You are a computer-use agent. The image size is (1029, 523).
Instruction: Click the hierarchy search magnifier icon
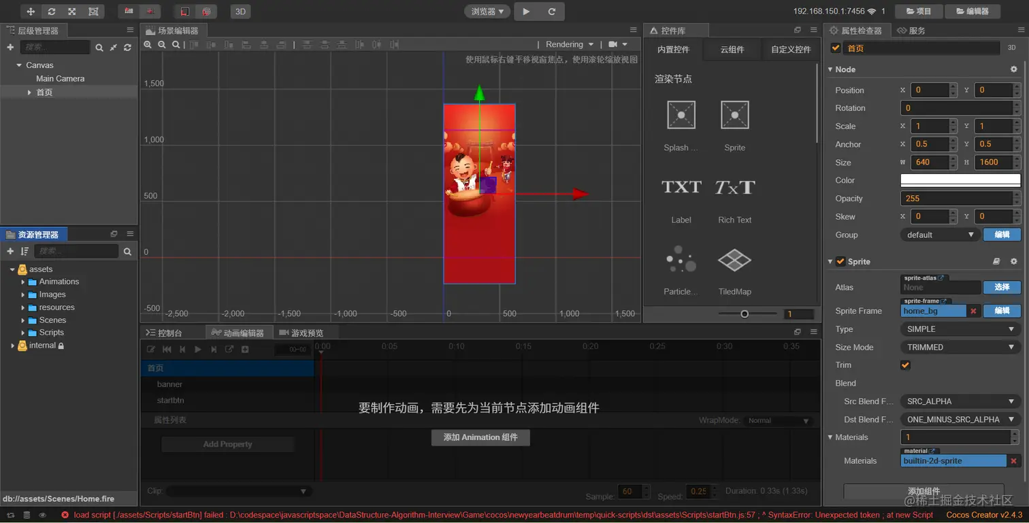[99, 48]
